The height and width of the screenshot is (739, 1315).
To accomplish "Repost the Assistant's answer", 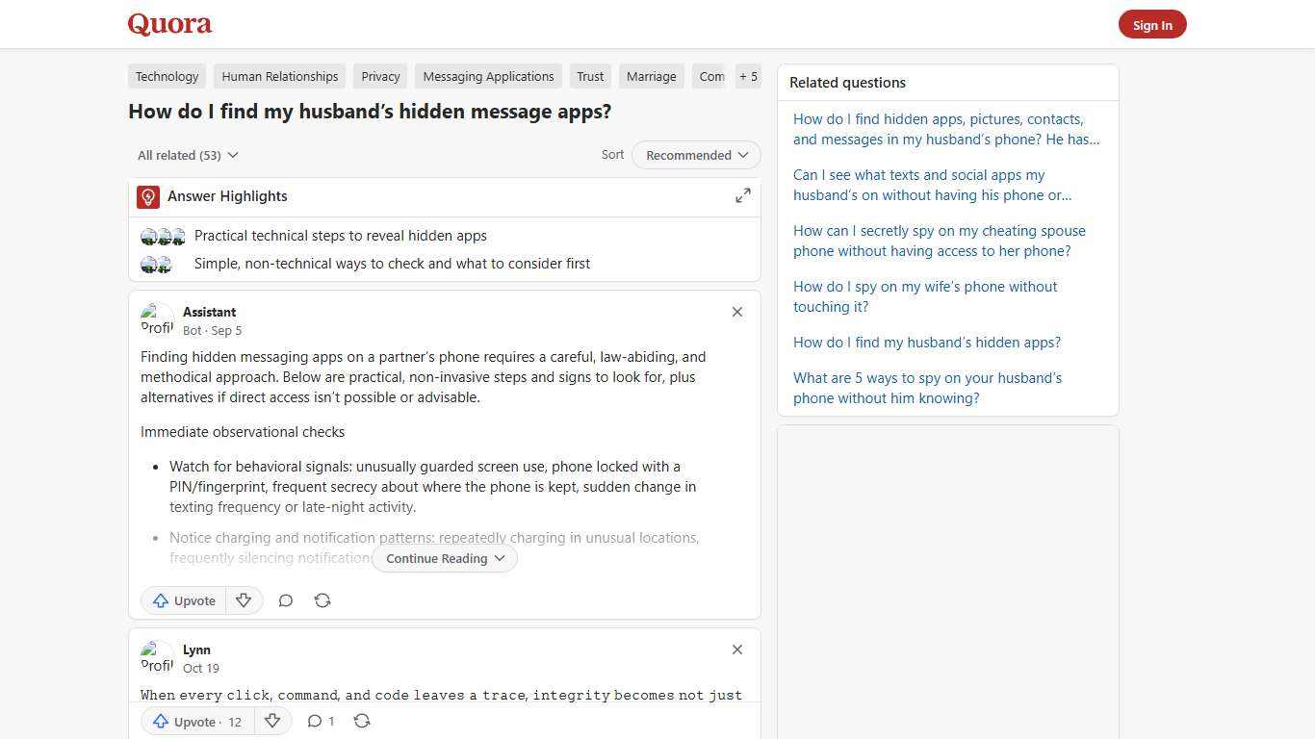I will tap(322, 599).
